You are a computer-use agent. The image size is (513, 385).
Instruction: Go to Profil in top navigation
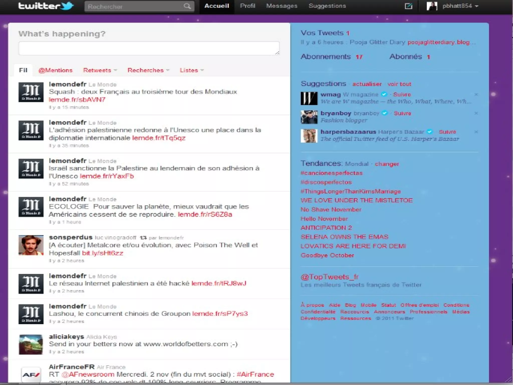point(247,6)
